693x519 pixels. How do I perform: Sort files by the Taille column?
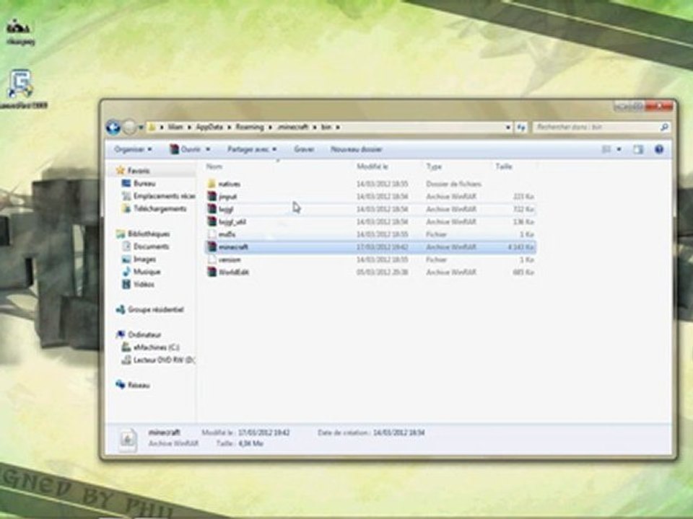coord(504,167)
